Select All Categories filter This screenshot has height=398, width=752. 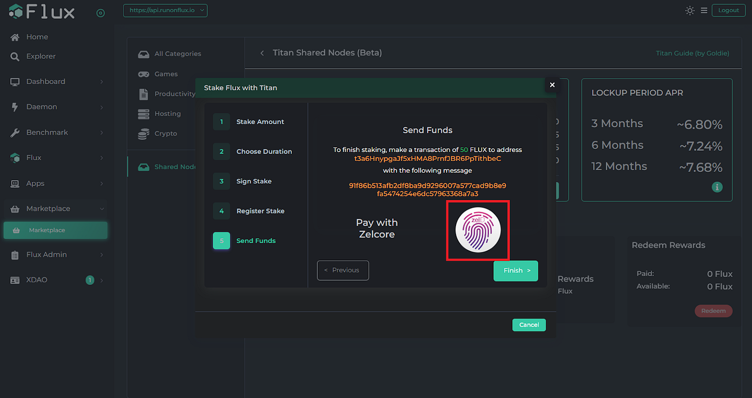click(178, 54)
